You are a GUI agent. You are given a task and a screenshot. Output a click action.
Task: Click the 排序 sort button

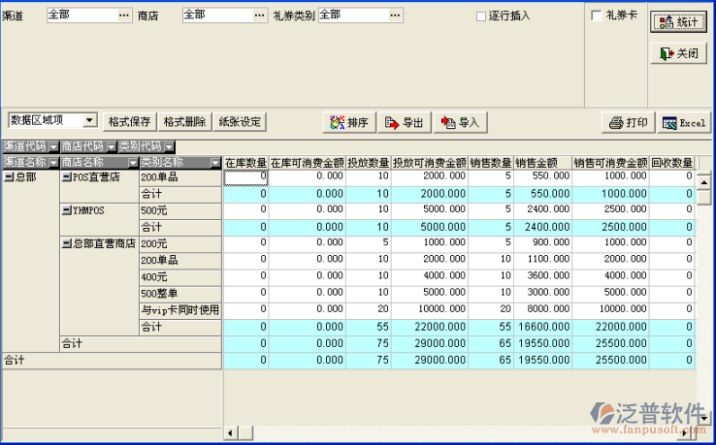[348, 122]
